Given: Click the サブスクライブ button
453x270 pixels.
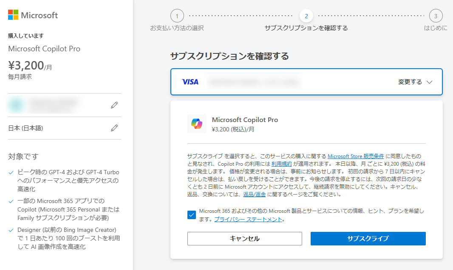Looking at the screenshot, I should pos(368,239).
